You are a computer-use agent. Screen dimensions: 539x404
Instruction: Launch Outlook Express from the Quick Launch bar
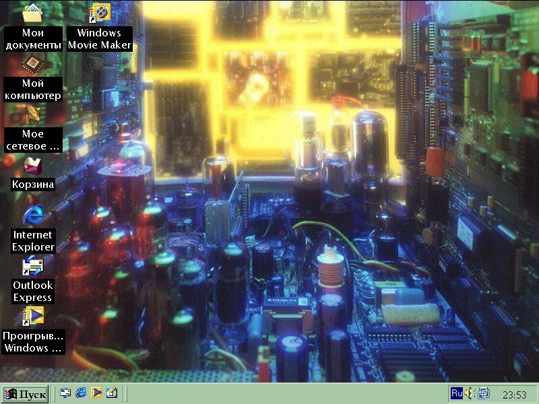(65, 393)
